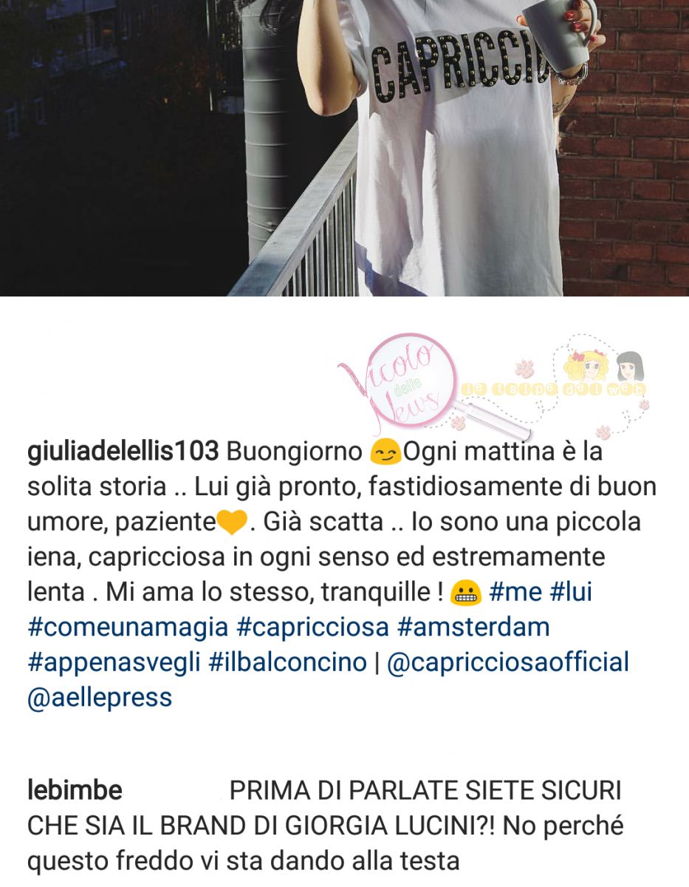Open the #capricciosa hashtag
Screen dimensions: 689x887
[x=312, y=627]
